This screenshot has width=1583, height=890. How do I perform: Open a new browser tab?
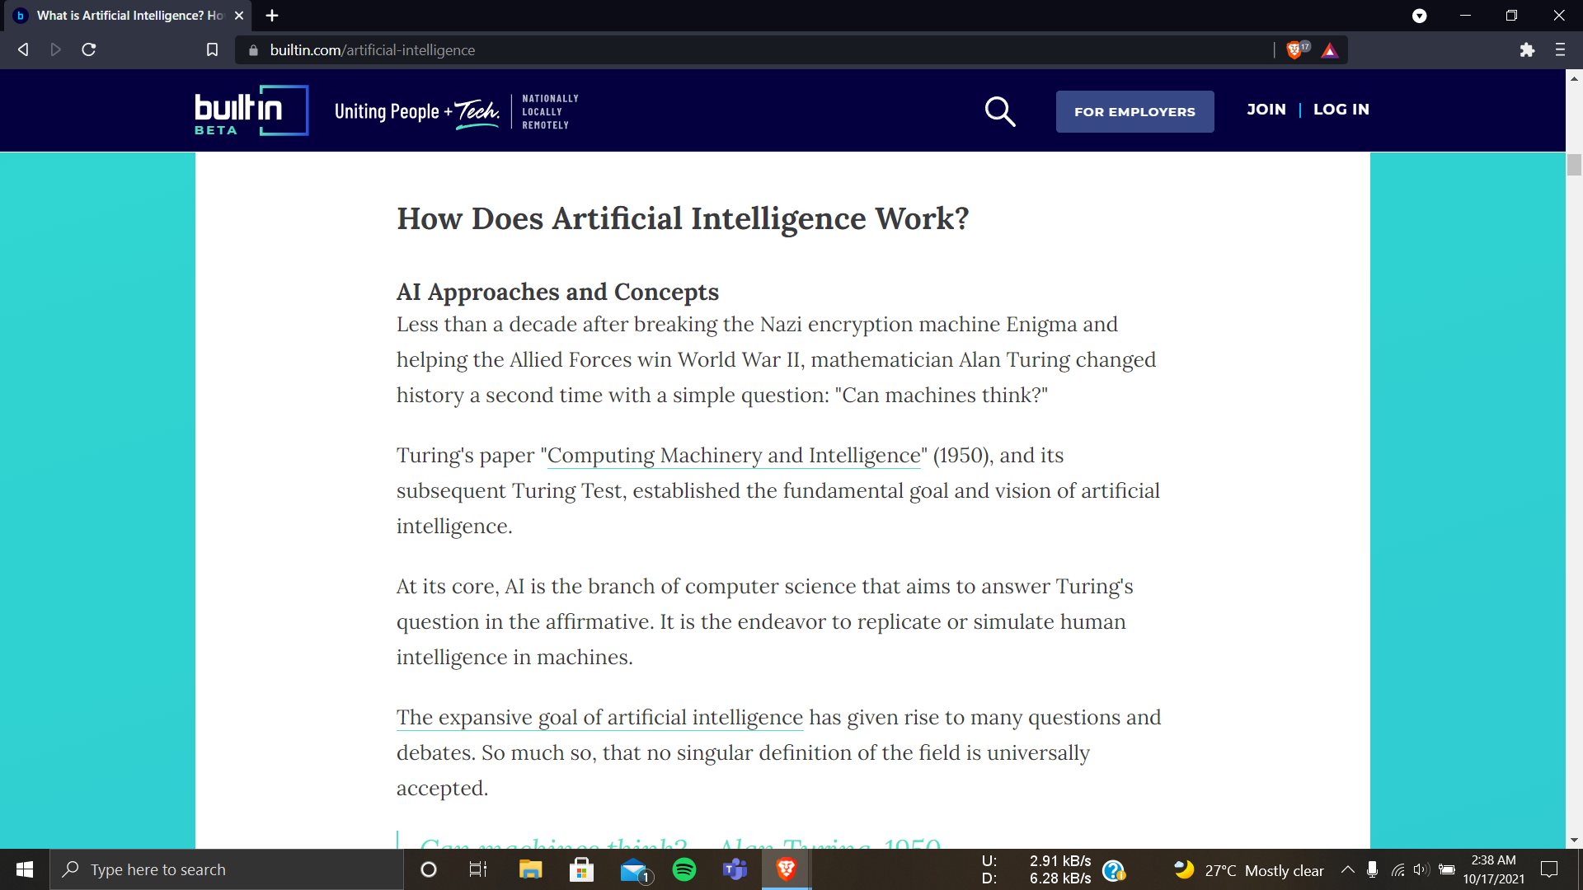click(272, 16)
